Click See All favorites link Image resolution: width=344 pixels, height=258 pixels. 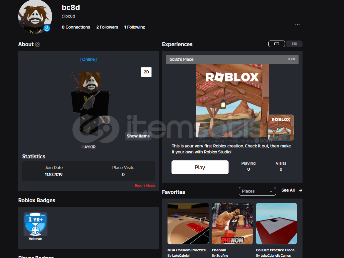coord(288,190)
